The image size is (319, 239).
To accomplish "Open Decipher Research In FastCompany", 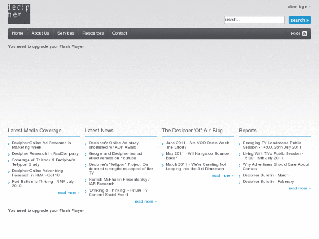I will (45, 153).
